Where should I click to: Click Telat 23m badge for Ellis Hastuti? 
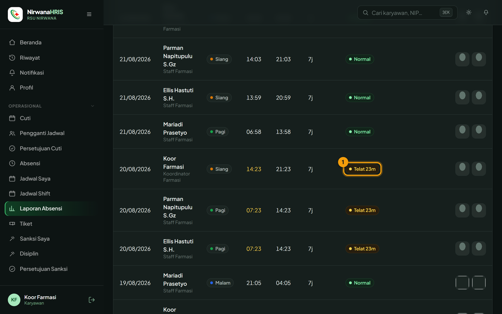click(x=362, y=249)
